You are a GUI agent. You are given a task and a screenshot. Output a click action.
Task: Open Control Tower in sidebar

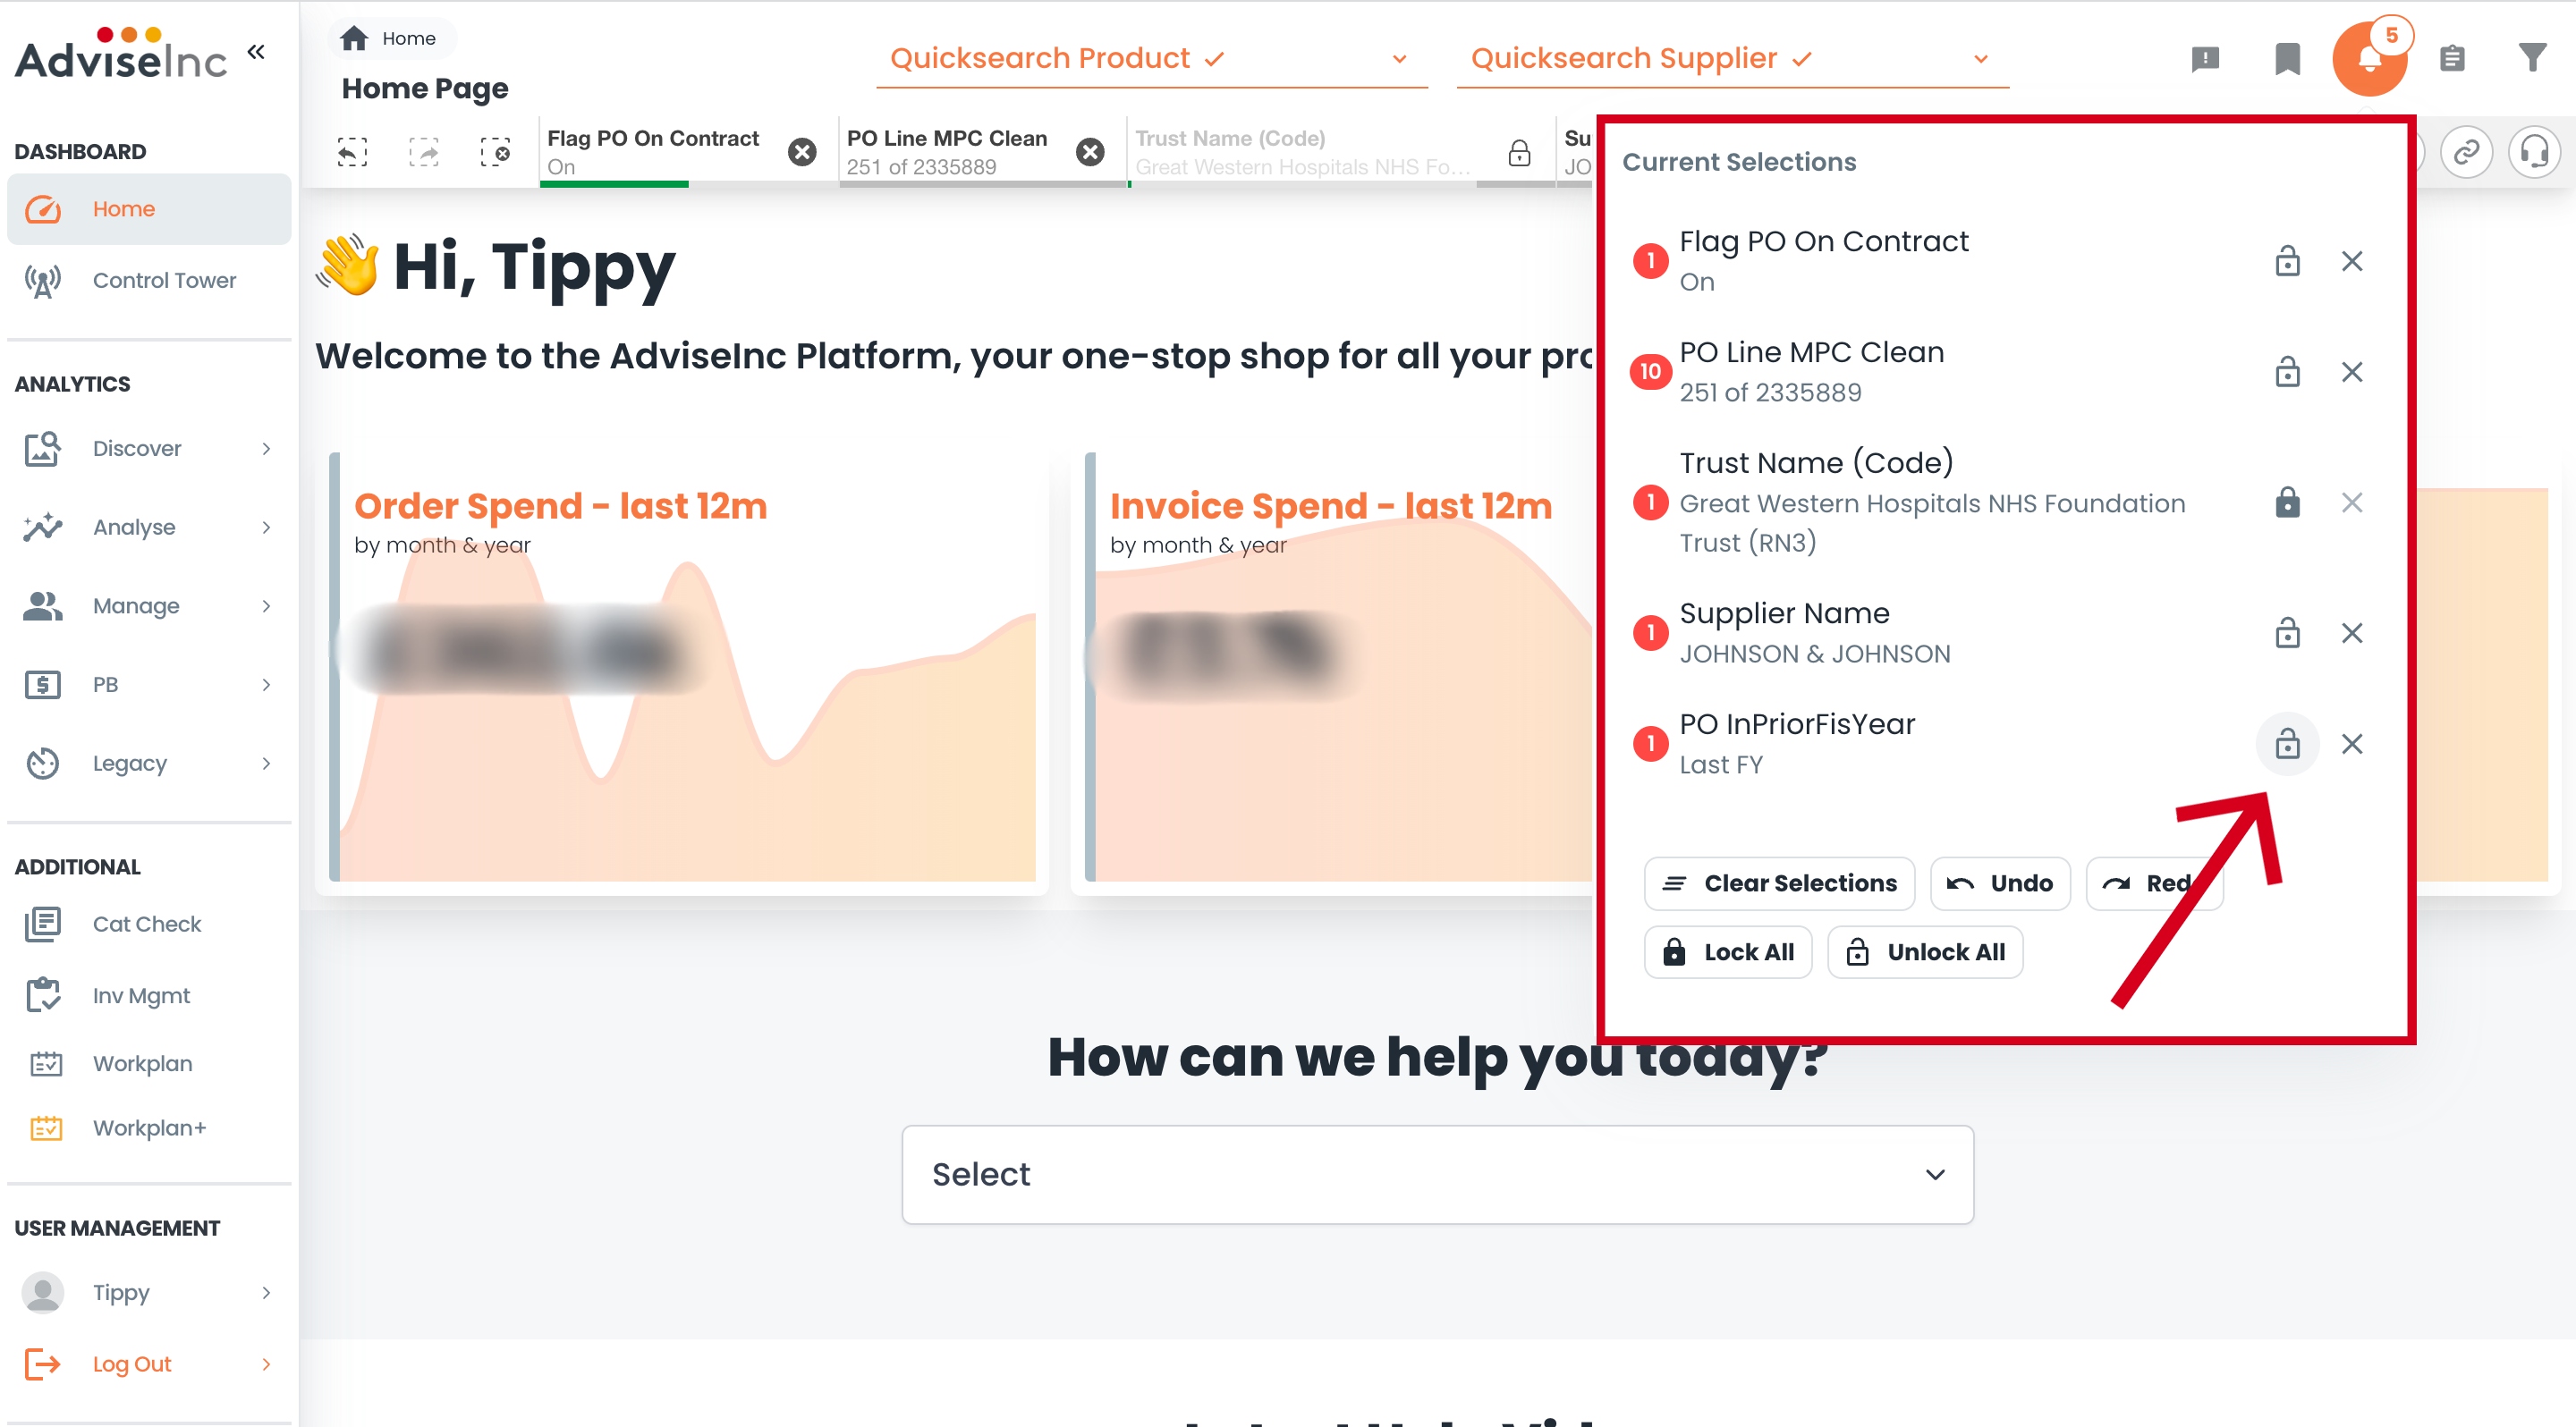tap(164, 281)
